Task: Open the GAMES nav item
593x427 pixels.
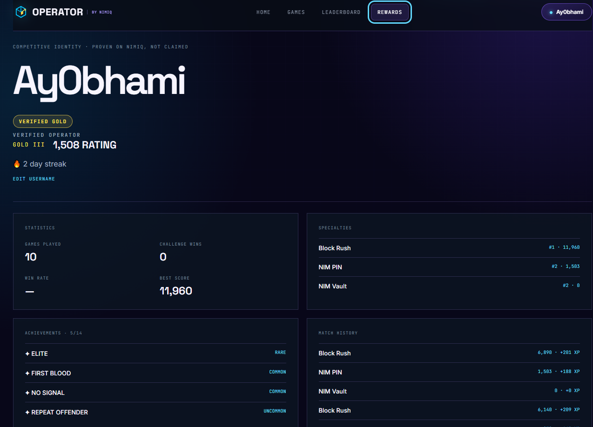Action: coord(296,12)
